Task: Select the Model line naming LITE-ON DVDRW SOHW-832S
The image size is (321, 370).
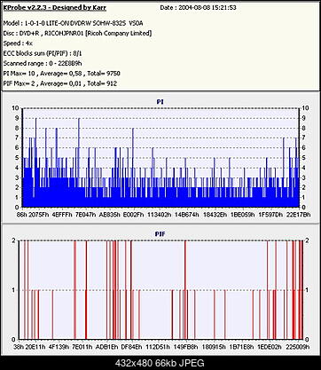Action: [74, 23]
